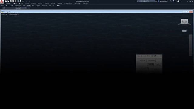Click the Undo arrow icon
This screenshot has height=109, width=194.
tap(23, 1)
